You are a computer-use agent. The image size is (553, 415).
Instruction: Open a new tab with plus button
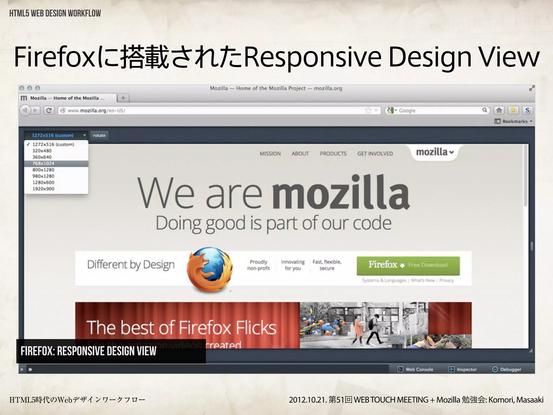(x=123, y=98)
